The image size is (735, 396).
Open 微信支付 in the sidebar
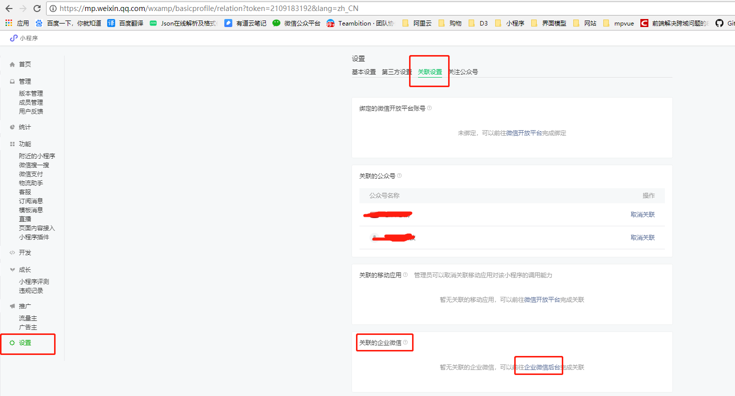31,174
